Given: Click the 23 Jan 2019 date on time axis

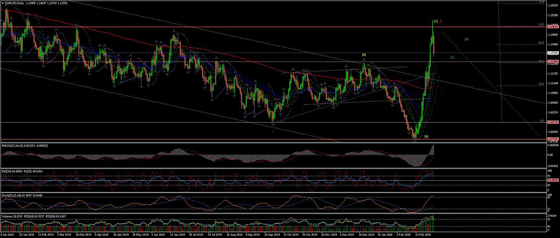Looking at the screenshot, I should pos(27,235).
